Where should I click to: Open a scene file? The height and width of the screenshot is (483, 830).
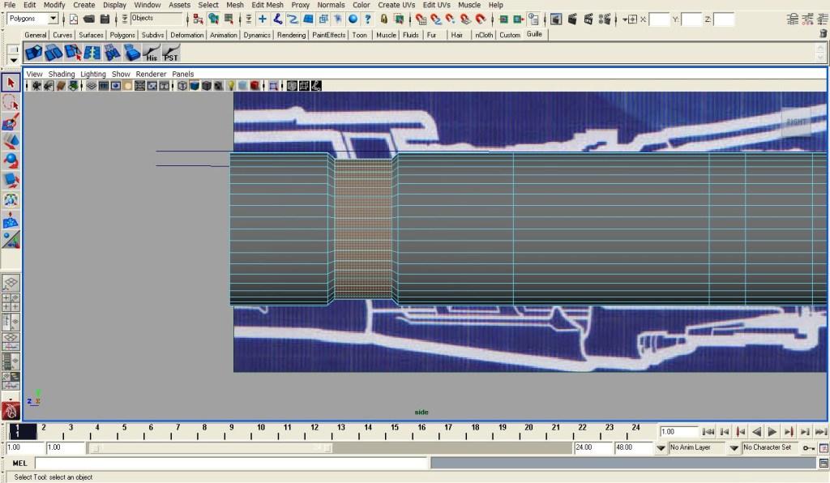89,19
